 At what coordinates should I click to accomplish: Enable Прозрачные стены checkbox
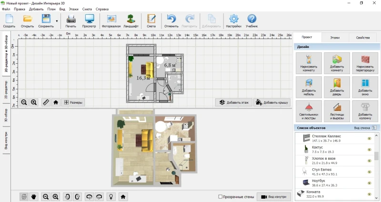(x=221, y=197)
